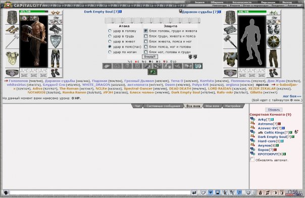The width and height of the screenshot is (305, 198).
Task: Click the "Выход" exit menu item
Action: [287, 3]
